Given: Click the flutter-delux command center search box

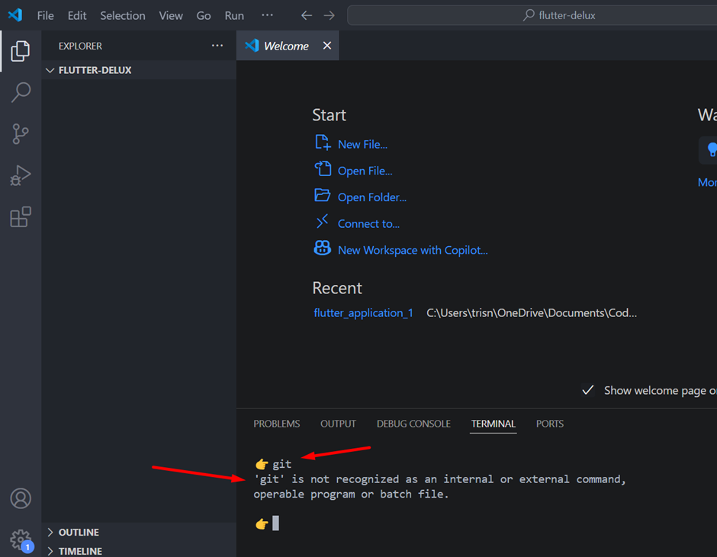Looking at the screenshot, I should 532,15.
